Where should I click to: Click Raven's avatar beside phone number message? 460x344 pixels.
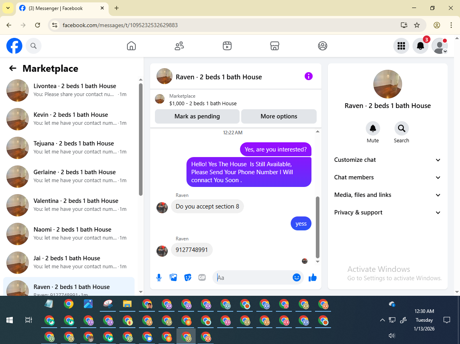(x=162, y=251)
